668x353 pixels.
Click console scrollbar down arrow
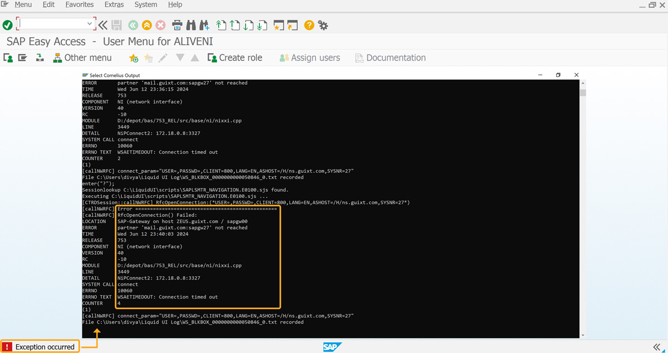[x=583, y=335]
